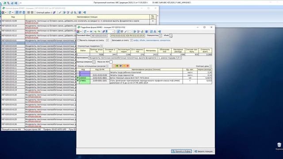283x159 pixels.
Task: Click the 'Код' column header in the short form window
Action: coord(13,17)
